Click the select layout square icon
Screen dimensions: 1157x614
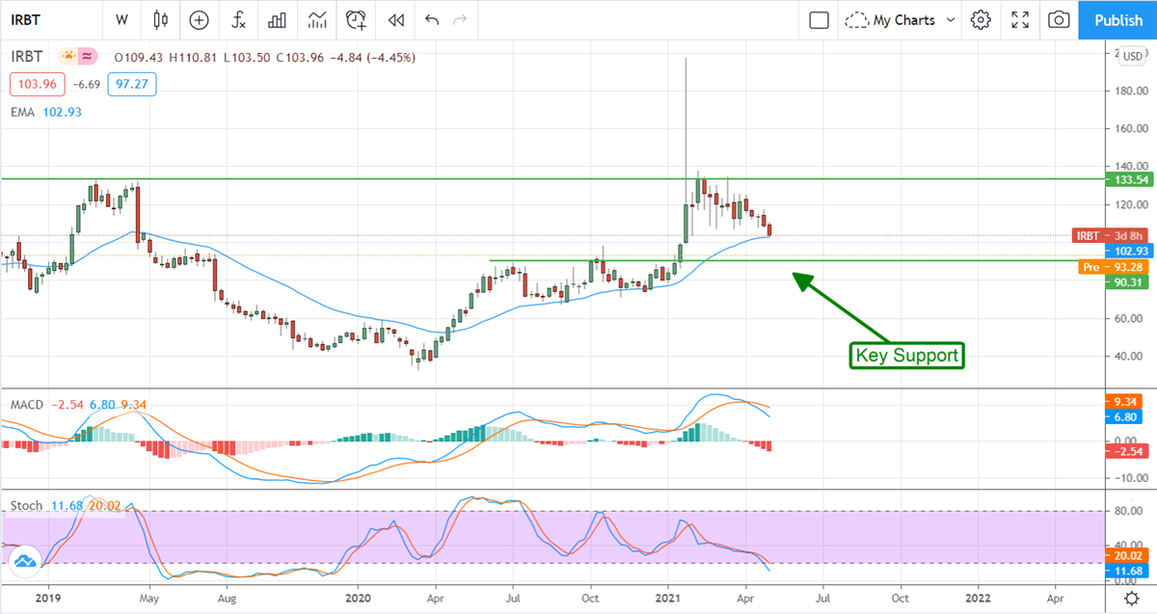point(819,19)
